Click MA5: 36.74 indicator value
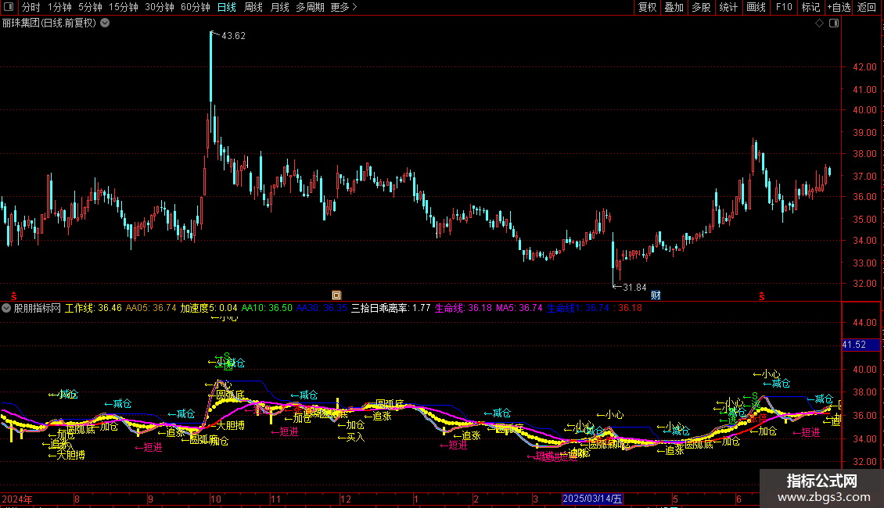 (x=519, y=308)
